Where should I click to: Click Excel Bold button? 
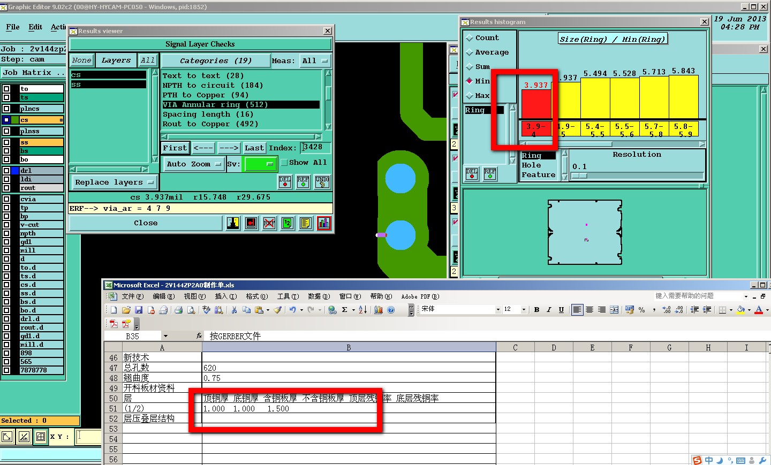click(536, 310)
